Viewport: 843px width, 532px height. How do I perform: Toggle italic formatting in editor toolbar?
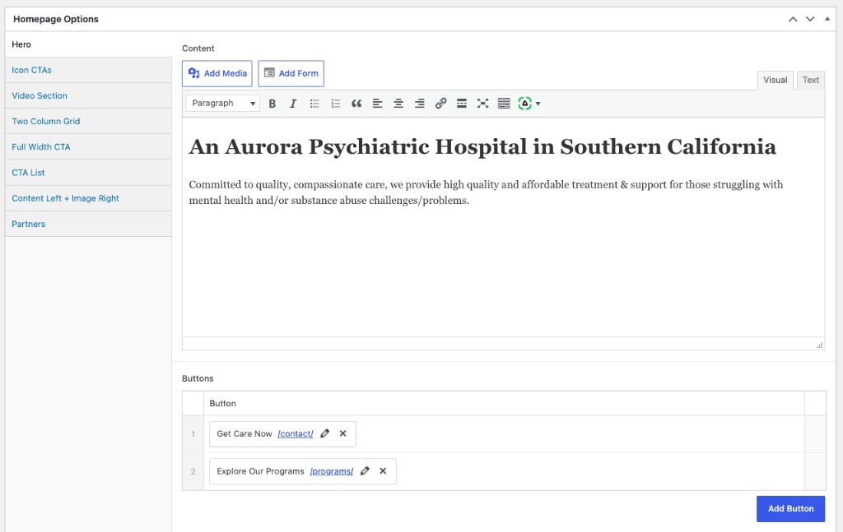coord(293,104)
